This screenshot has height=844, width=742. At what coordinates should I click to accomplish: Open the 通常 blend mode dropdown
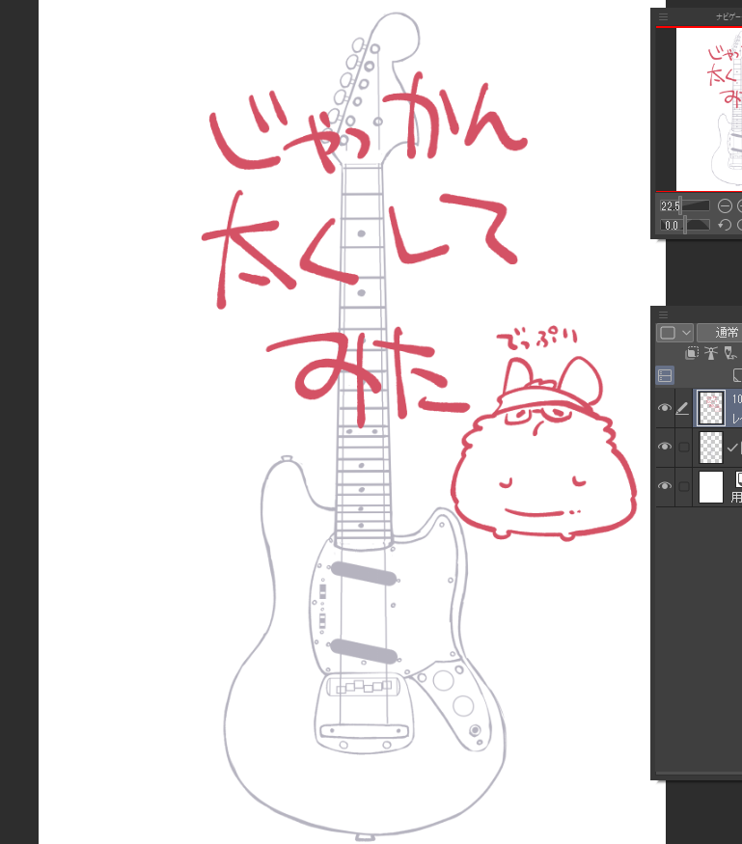pyautogui.click(x=720, y=333)
